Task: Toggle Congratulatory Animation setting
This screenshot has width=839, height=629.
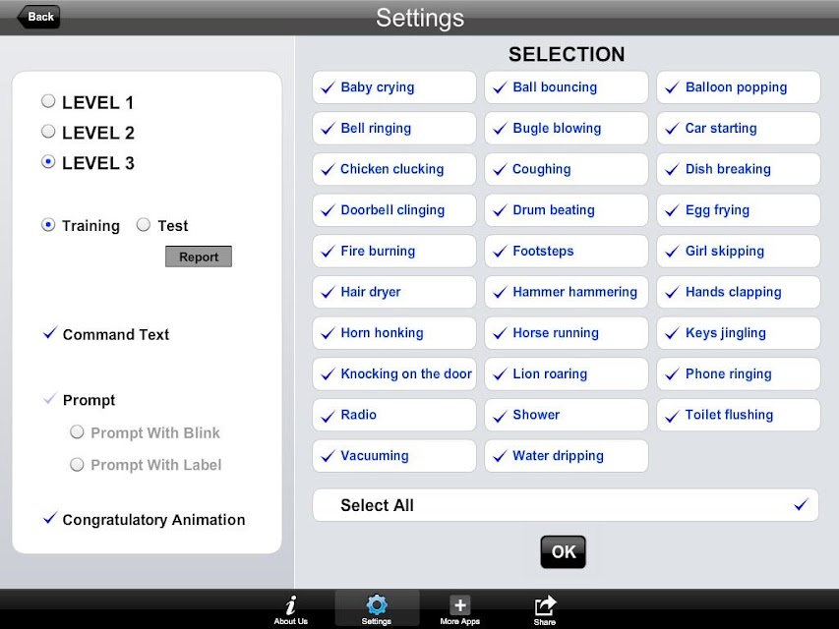Action: pyautogui.click(x=50, y=518)
